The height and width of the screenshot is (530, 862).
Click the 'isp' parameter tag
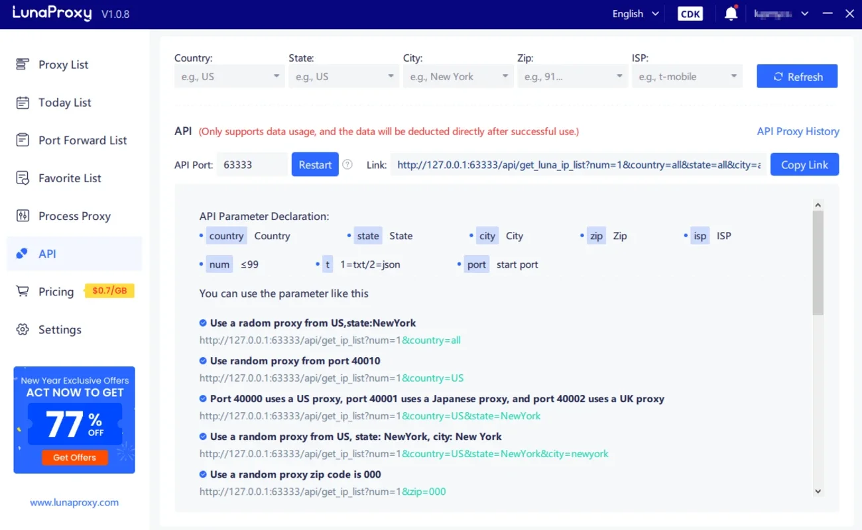pyautogui.click(x=700, y=236)
